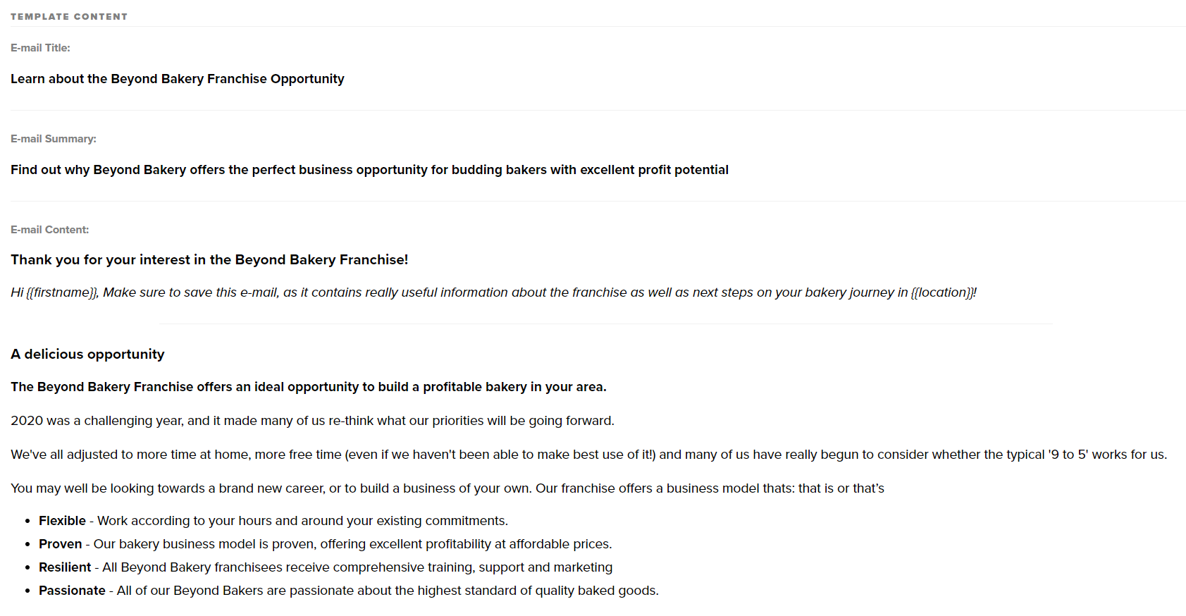The image size is (1186, 616).
Task: Select the E-mail Summary label
Action: [x=54, y=139]
